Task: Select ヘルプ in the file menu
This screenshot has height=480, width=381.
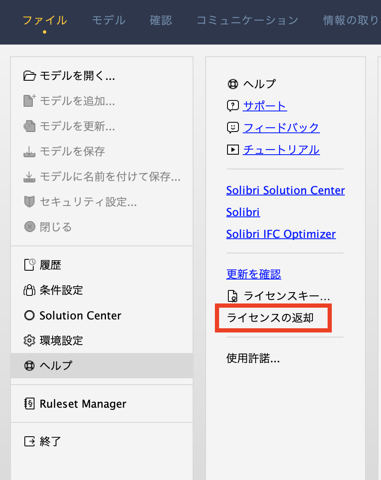Action: tap(102, 366)
